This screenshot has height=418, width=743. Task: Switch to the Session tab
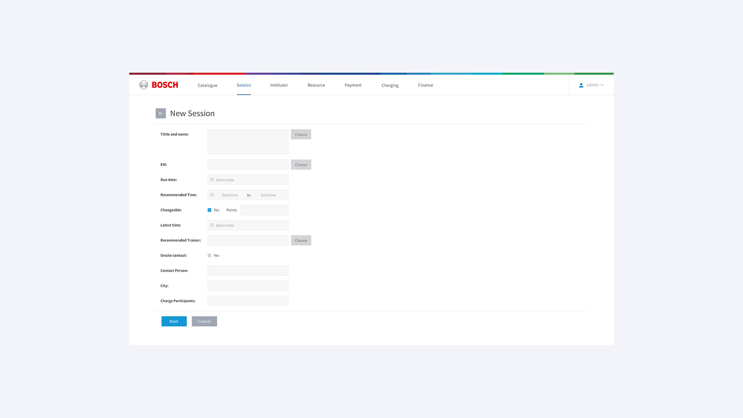[x=244, y=85]
